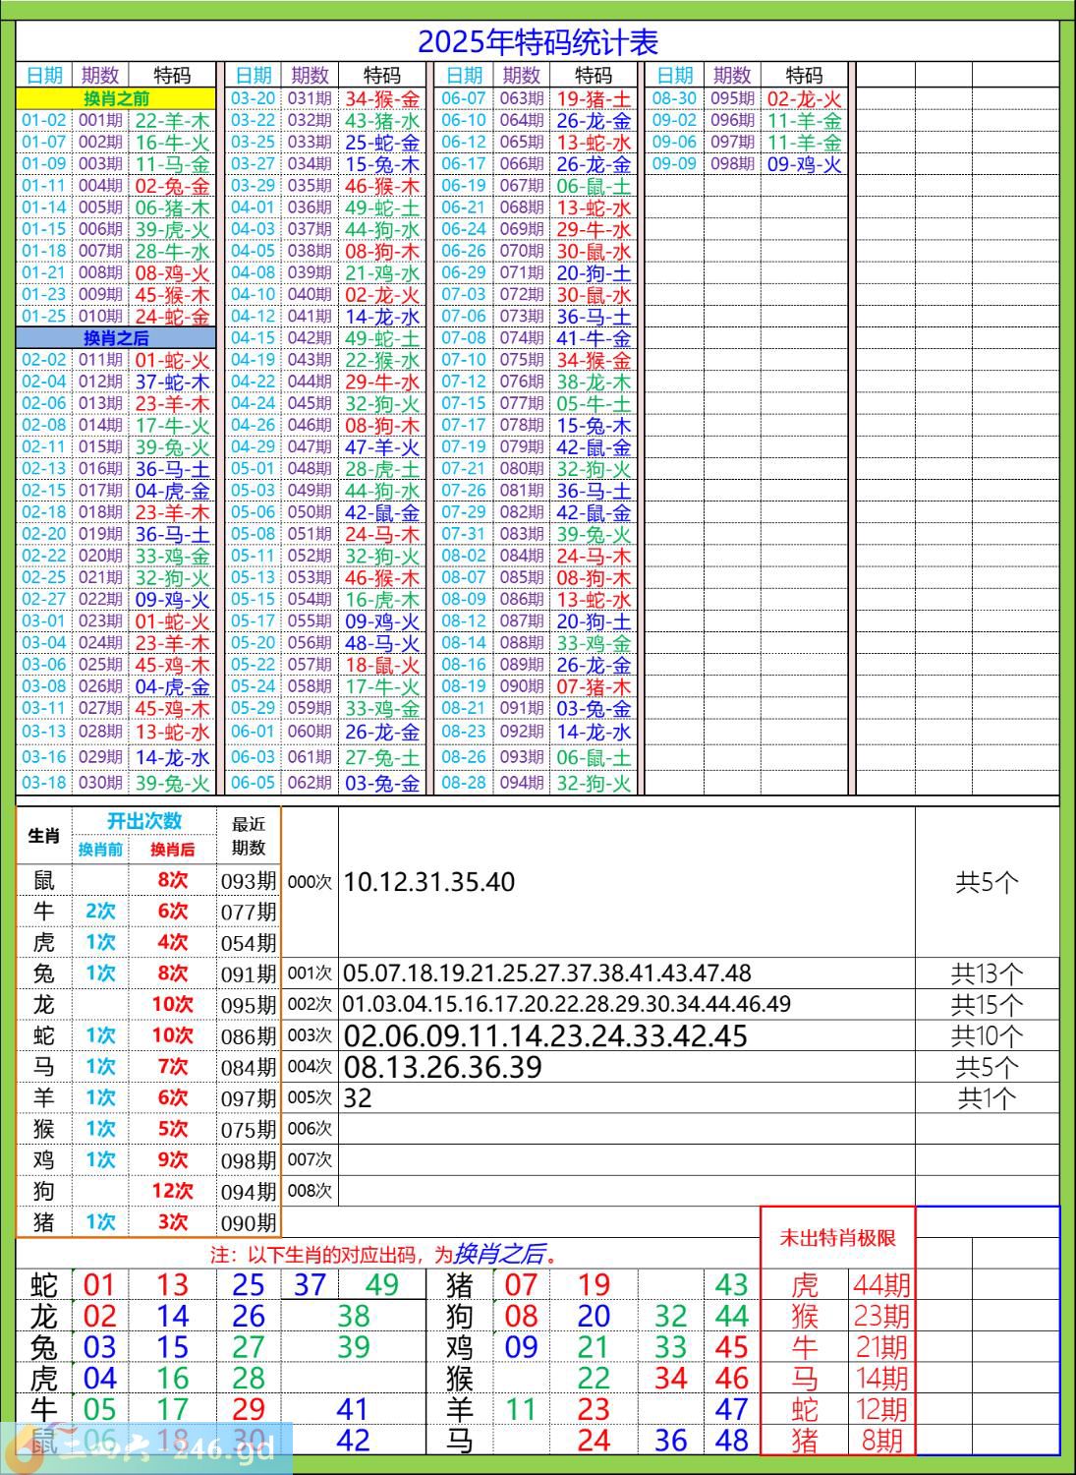1076x1475 pixels.
Task: Click the large red "19" in the 猪 row
Action: click(594, 1284)
